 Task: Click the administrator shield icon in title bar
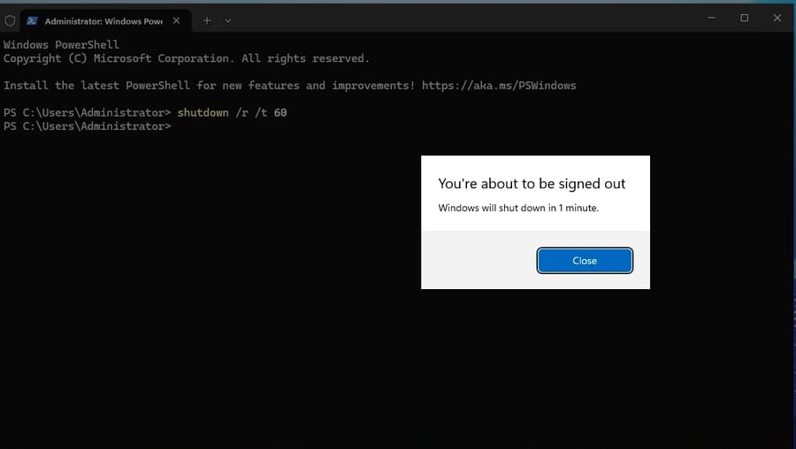click(x=10, y=20)
